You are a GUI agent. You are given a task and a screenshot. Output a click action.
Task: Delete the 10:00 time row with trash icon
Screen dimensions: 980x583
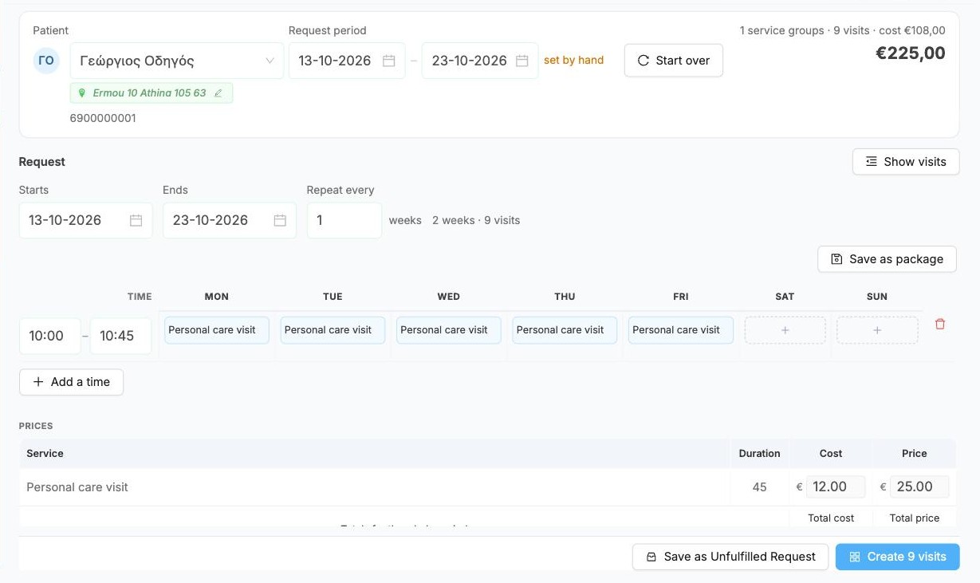pos(940,324)
